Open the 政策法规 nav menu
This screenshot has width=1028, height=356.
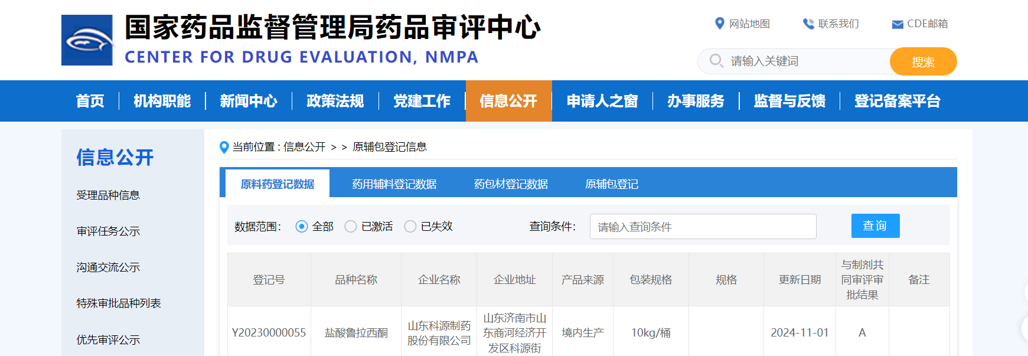[335, 101]
